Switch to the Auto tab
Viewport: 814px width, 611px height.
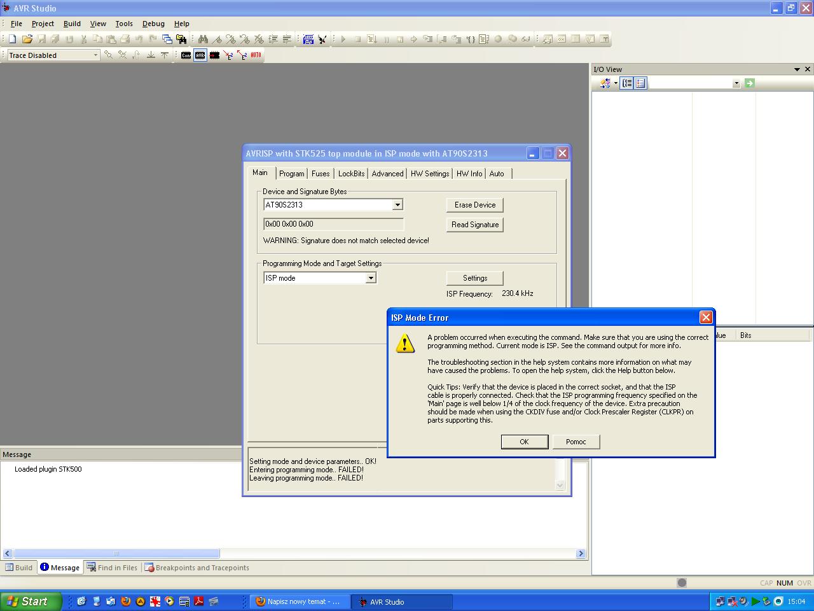coord(497,174)
